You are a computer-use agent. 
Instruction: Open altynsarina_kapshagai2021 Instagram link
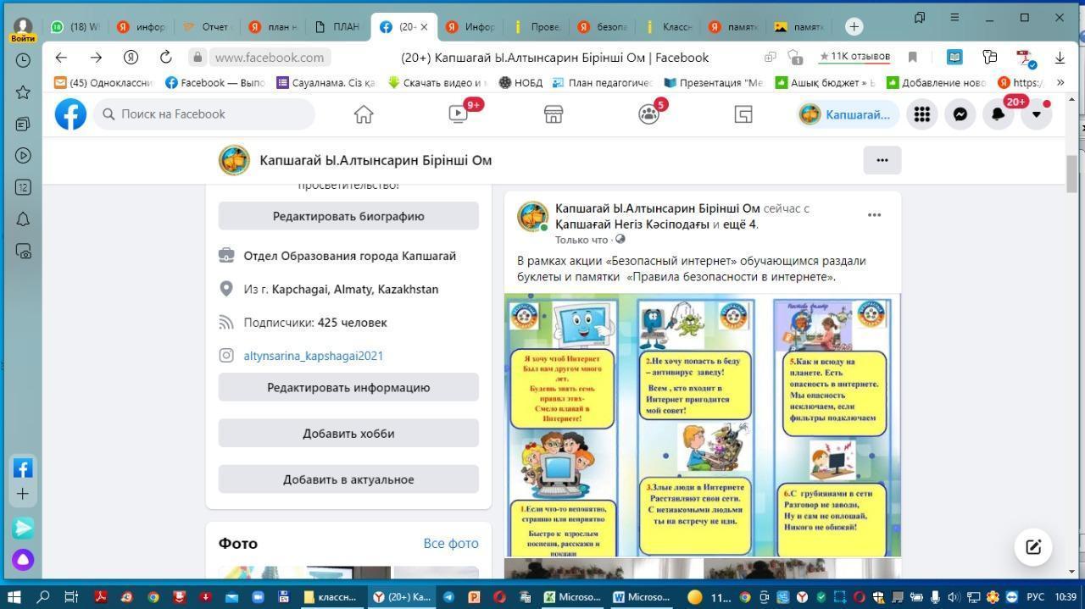tap(313, 356)
